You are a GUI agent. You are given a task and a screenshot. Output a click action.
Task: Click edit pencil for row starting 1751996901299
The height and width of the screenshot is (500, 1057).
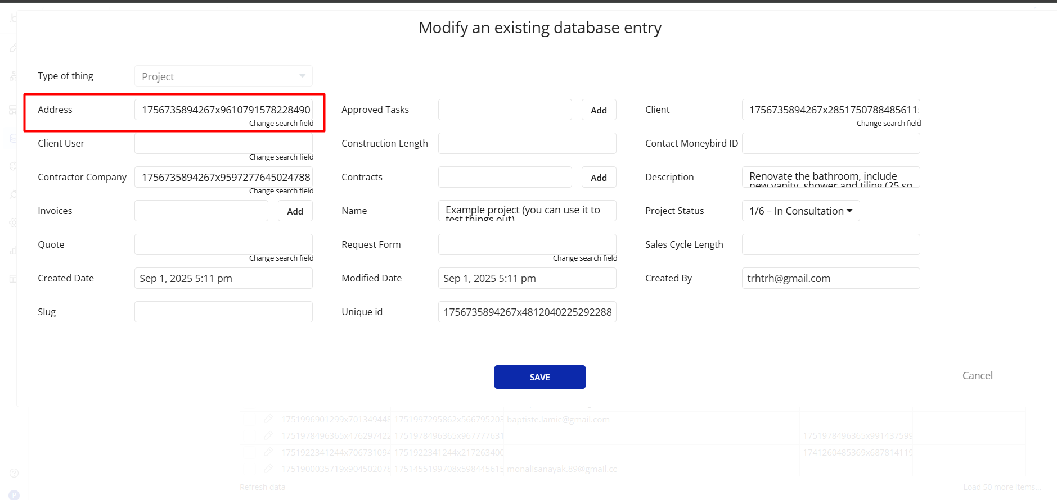click(x=268, y=419)
